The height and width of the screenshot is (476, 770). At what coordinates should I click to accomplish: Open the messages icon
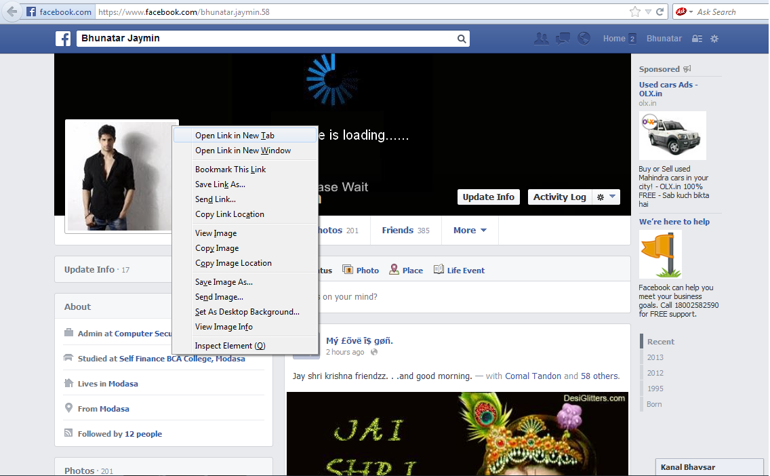[563, 39]
